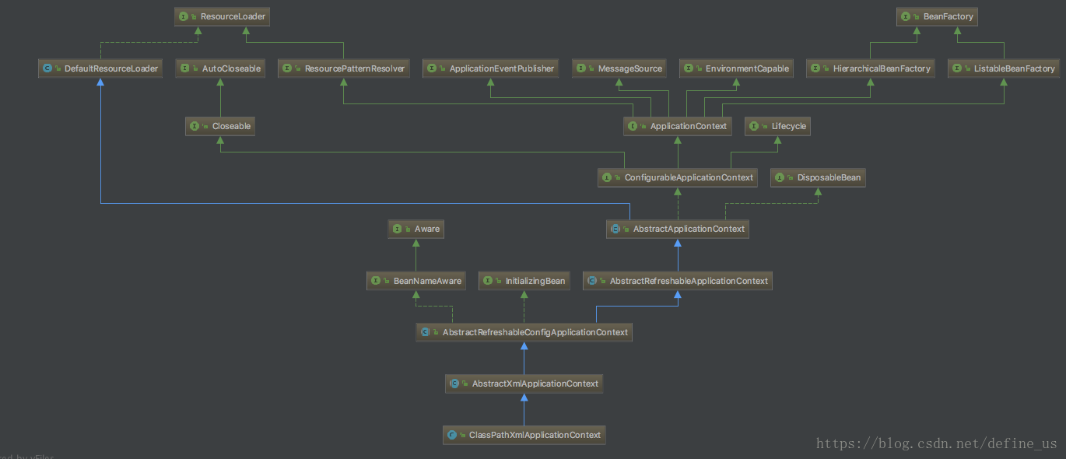
Task: Click the class icon on AbstractRefreshableApplicationContext
Action: pos(592,281)
